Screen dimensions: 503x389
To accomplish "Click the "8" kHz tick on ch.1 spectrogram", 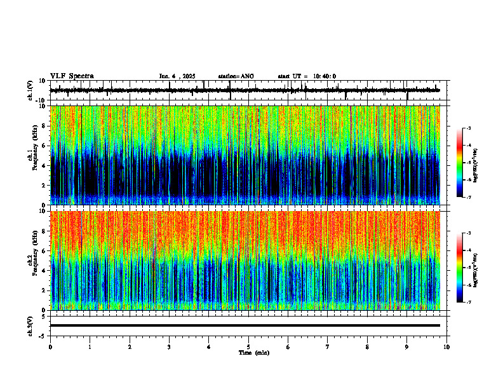I will coord(44,126).
